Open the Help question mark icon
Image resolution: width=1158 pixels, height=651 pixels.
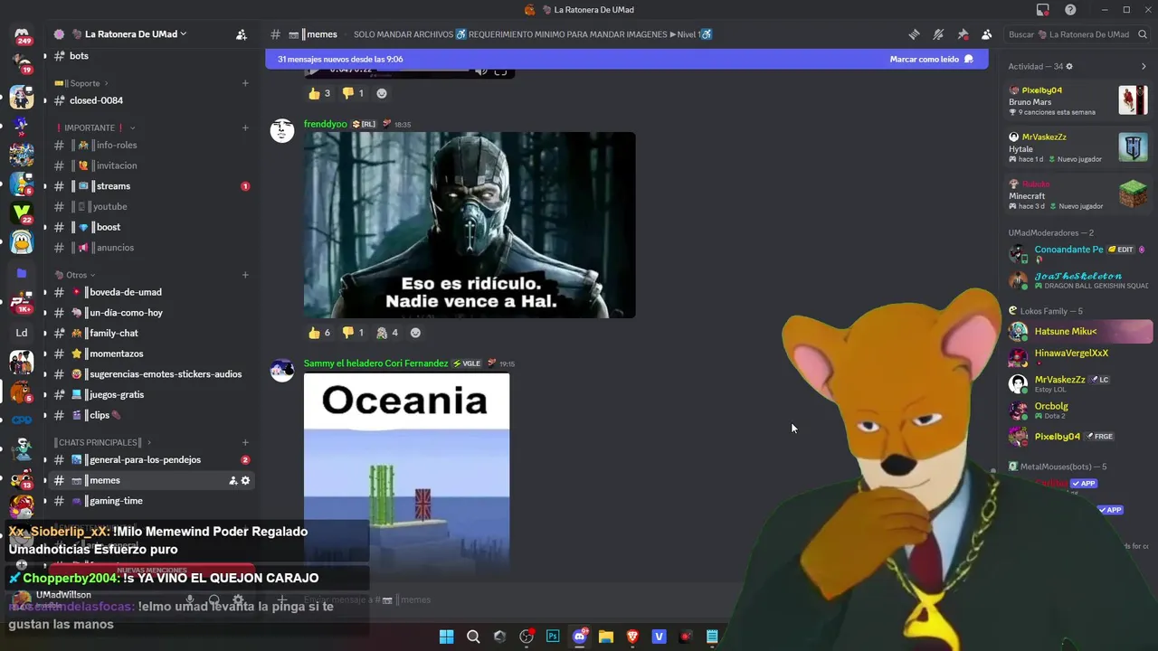[x=1071, y=10]
